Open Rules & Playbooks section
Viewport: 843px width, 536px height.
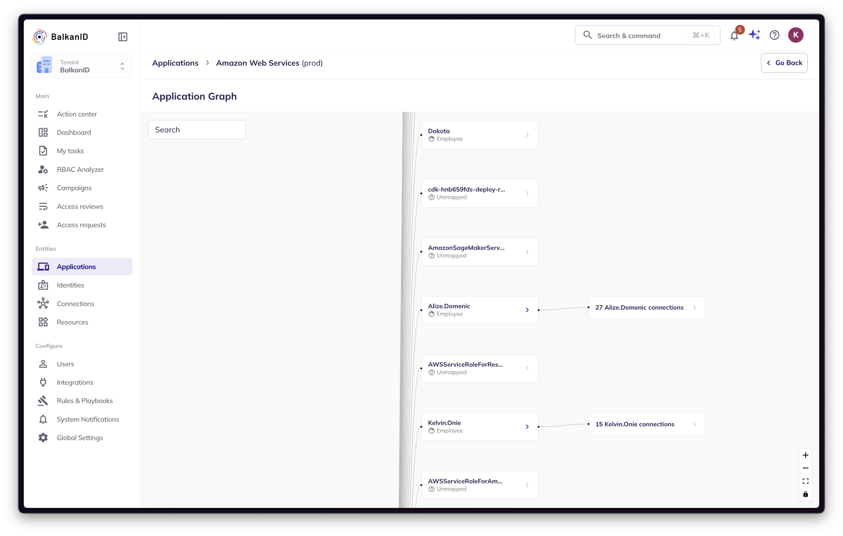point(84,401)
